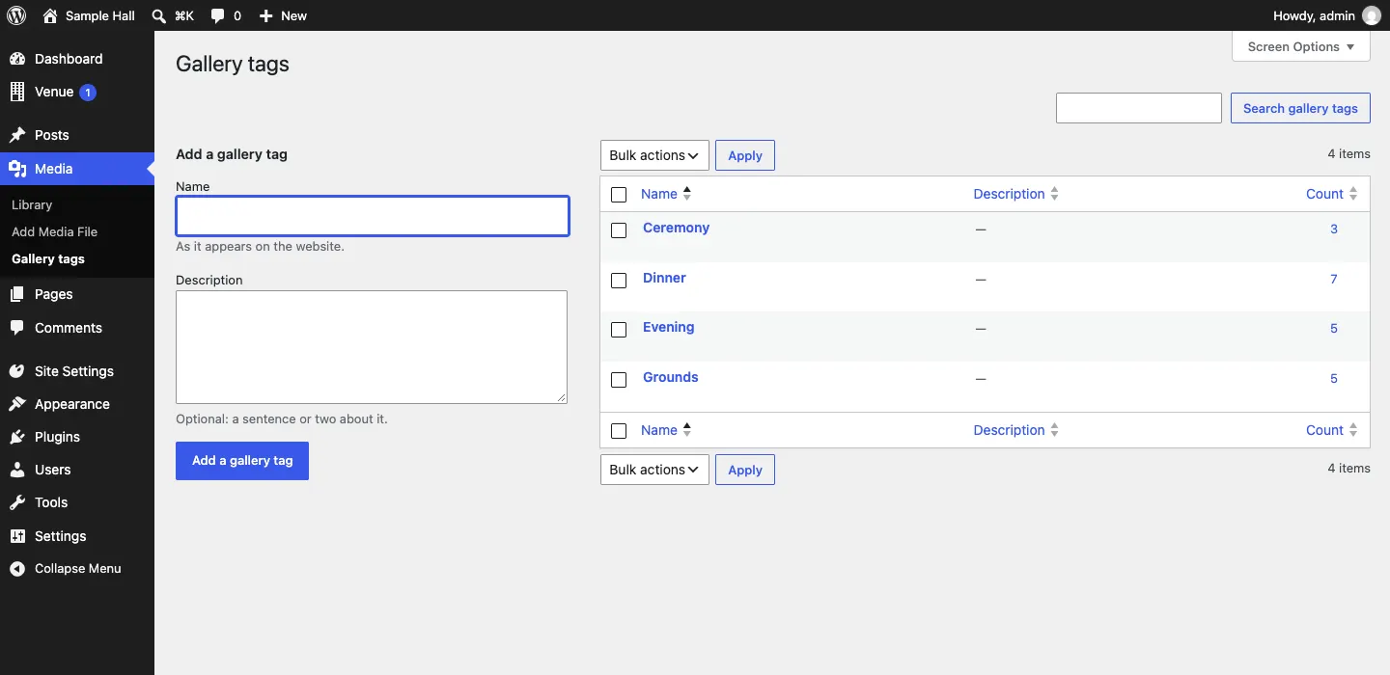Expand the Screen Options panel

[1301, 46]
